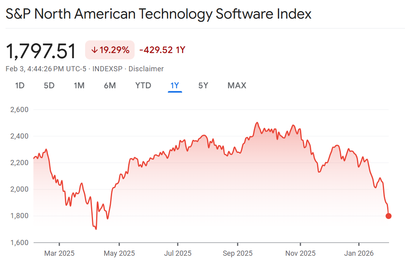Show the MAX history range

(x=237, y=86)
